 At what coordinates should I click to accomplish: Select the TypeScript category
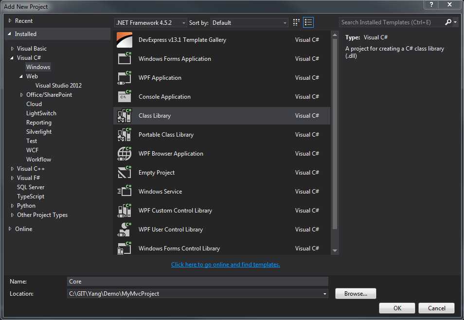pyautogui.click(x=31, y=196)
